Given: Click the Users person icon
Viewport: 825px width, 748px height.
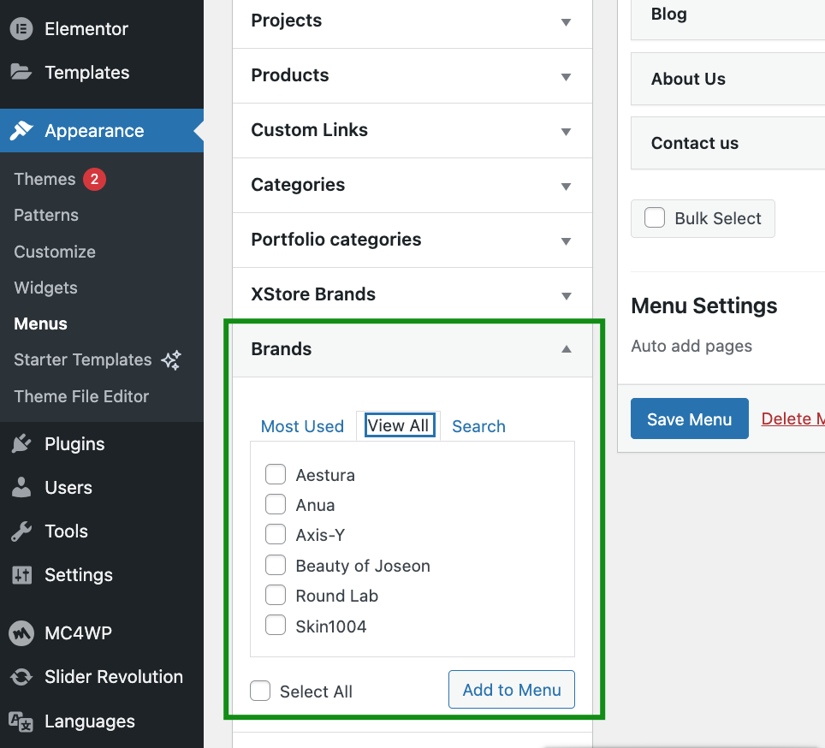Looking at the screenshot, I should tap(21, 488).
